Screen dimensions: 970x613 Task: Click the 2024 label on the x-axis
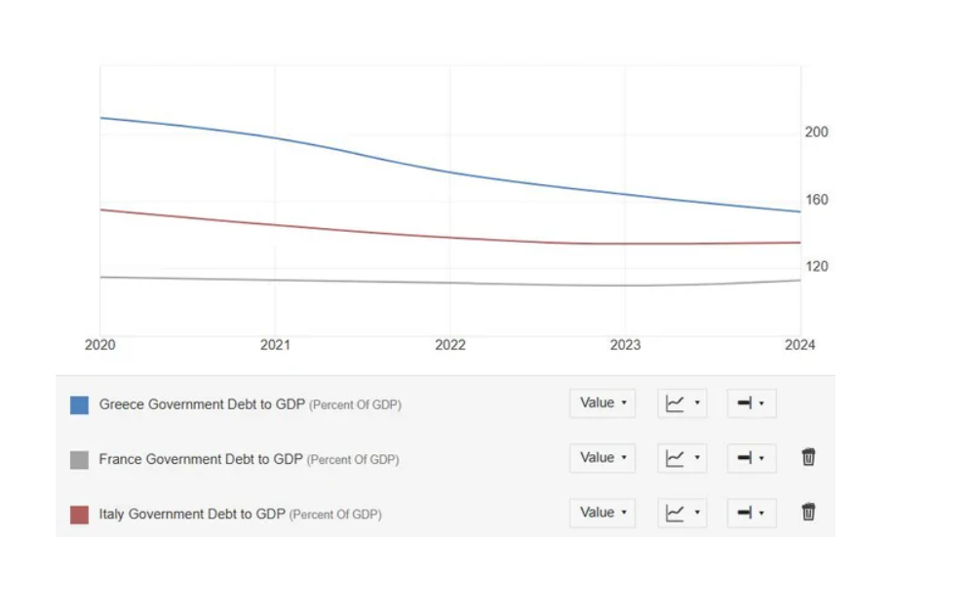tap(800, 345)
